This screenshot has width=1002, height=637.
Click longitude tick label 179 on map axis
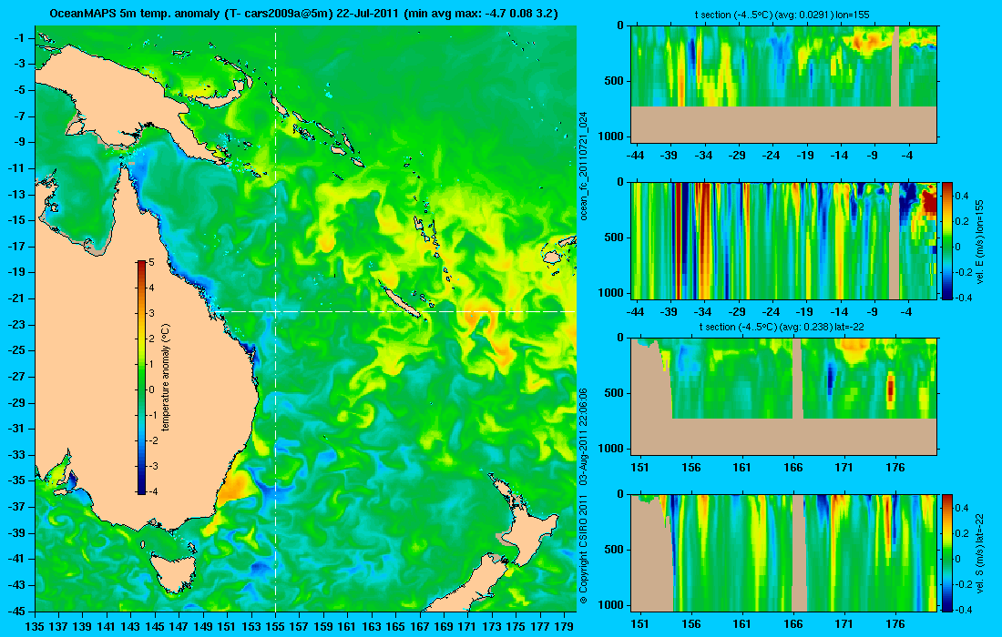point(564,627)
